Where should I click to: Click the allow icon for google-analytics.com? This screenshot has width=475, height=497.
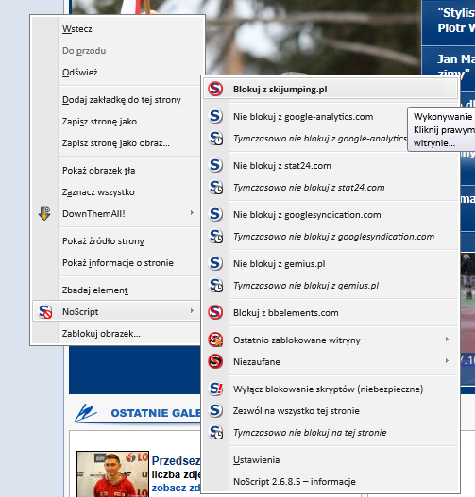coord(215,116)
